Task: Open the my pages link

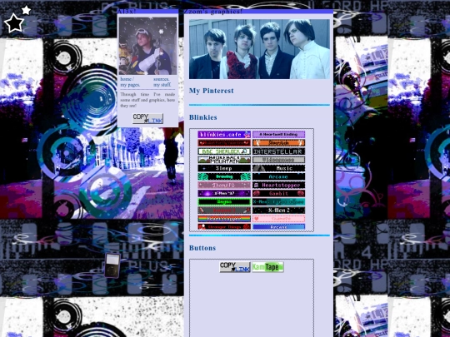Action: [x=130, y=85]
